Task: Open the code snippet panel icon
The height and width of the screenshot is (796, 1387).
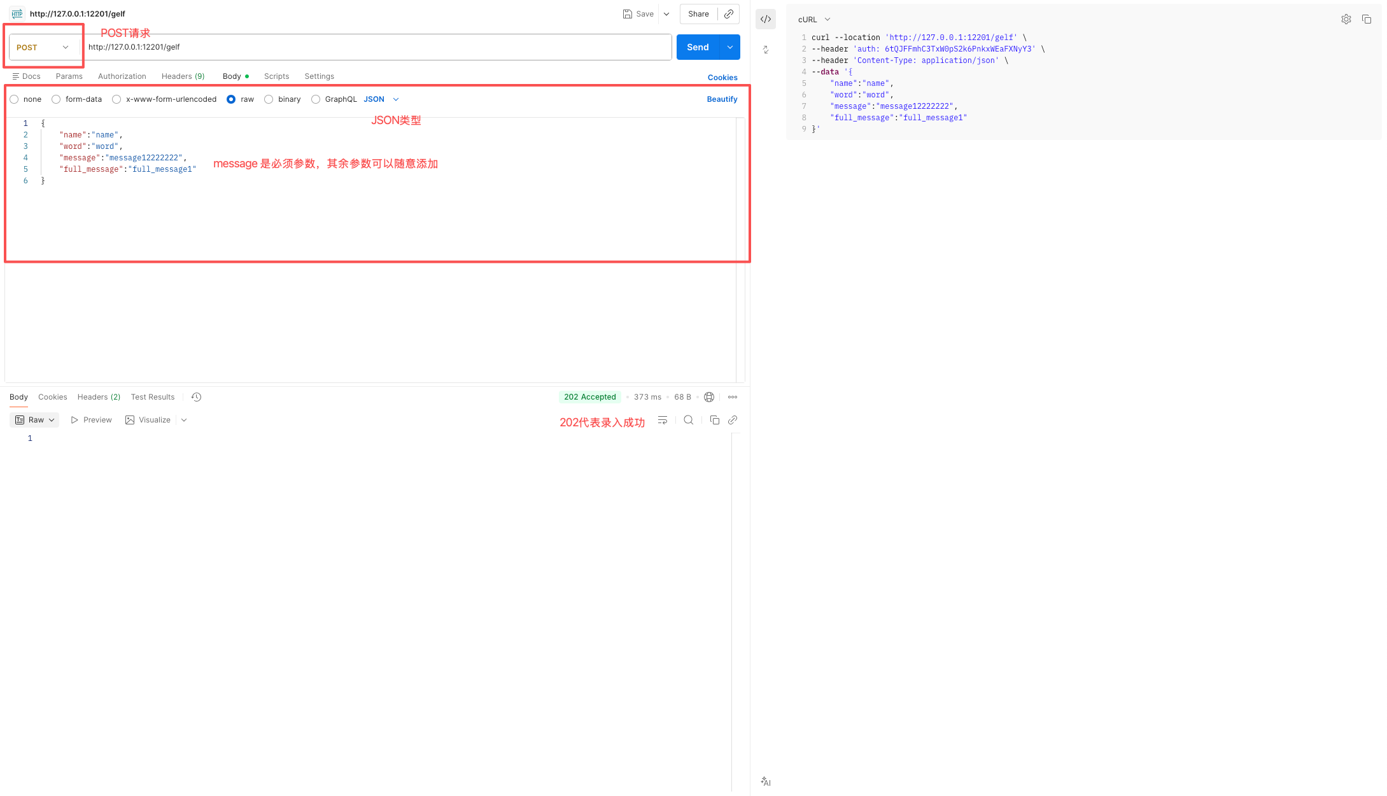Action: click(x=766, y=19)
